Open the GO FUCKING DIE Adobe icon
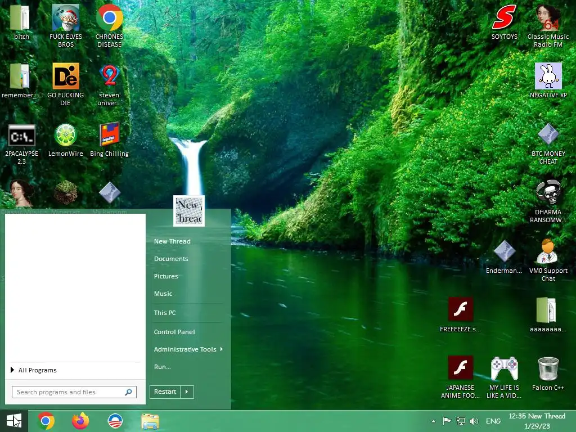 pos(66,84)
